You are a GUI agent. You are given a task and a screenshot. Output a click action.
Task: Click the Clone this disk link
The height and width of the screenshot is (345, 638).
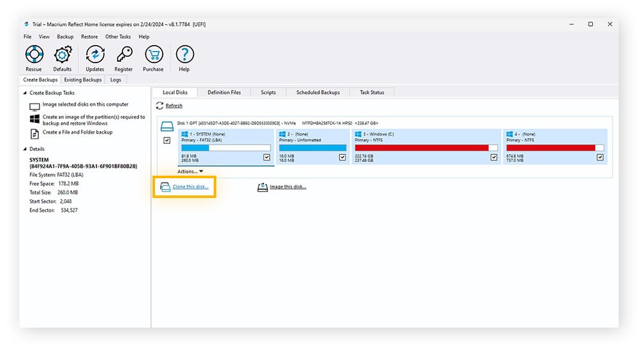pos(190,187)
